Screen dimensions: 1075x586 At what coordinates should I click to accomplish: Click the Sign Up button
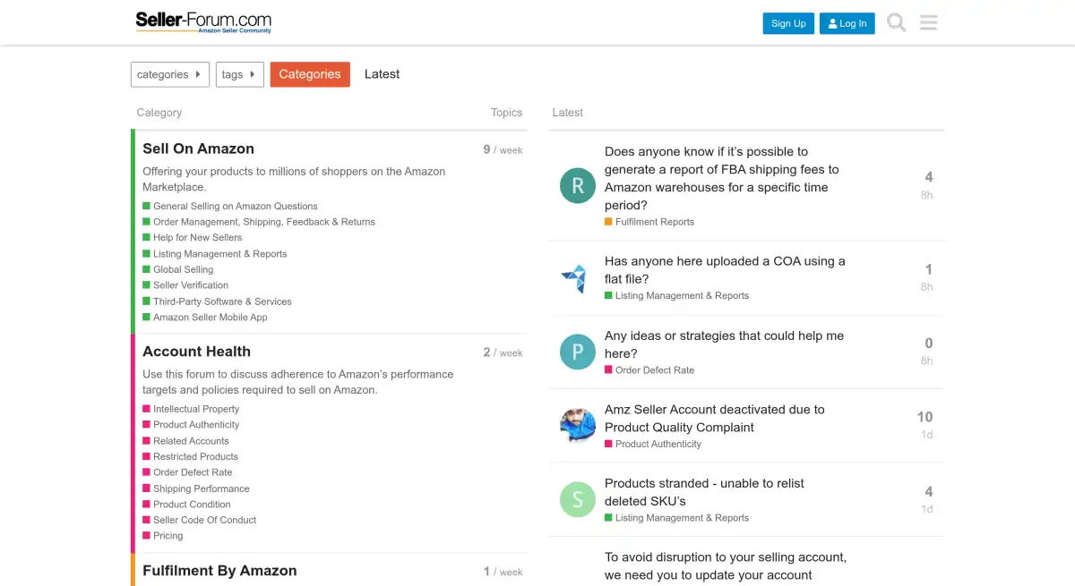tap(788, 23)
